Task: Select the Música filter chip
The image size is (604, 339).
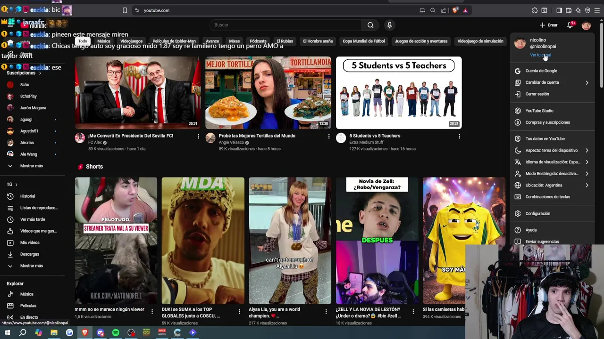Action: 103,41
